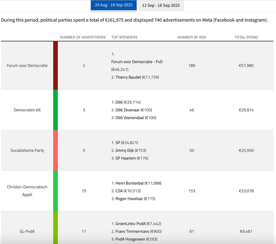Open the CDA (€10,513) spender link
The image size is (276, 244).
(119, 191)
